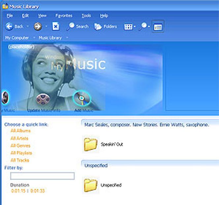Click the partially visible Music task icon
219x205 pixels.
point(5,97)
